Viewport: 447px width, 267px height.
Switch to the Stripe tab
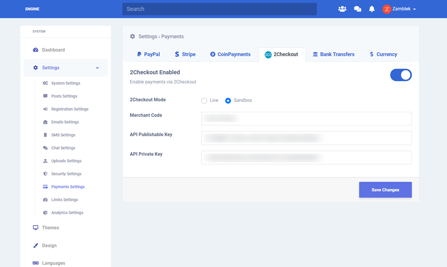coord(185,54)
